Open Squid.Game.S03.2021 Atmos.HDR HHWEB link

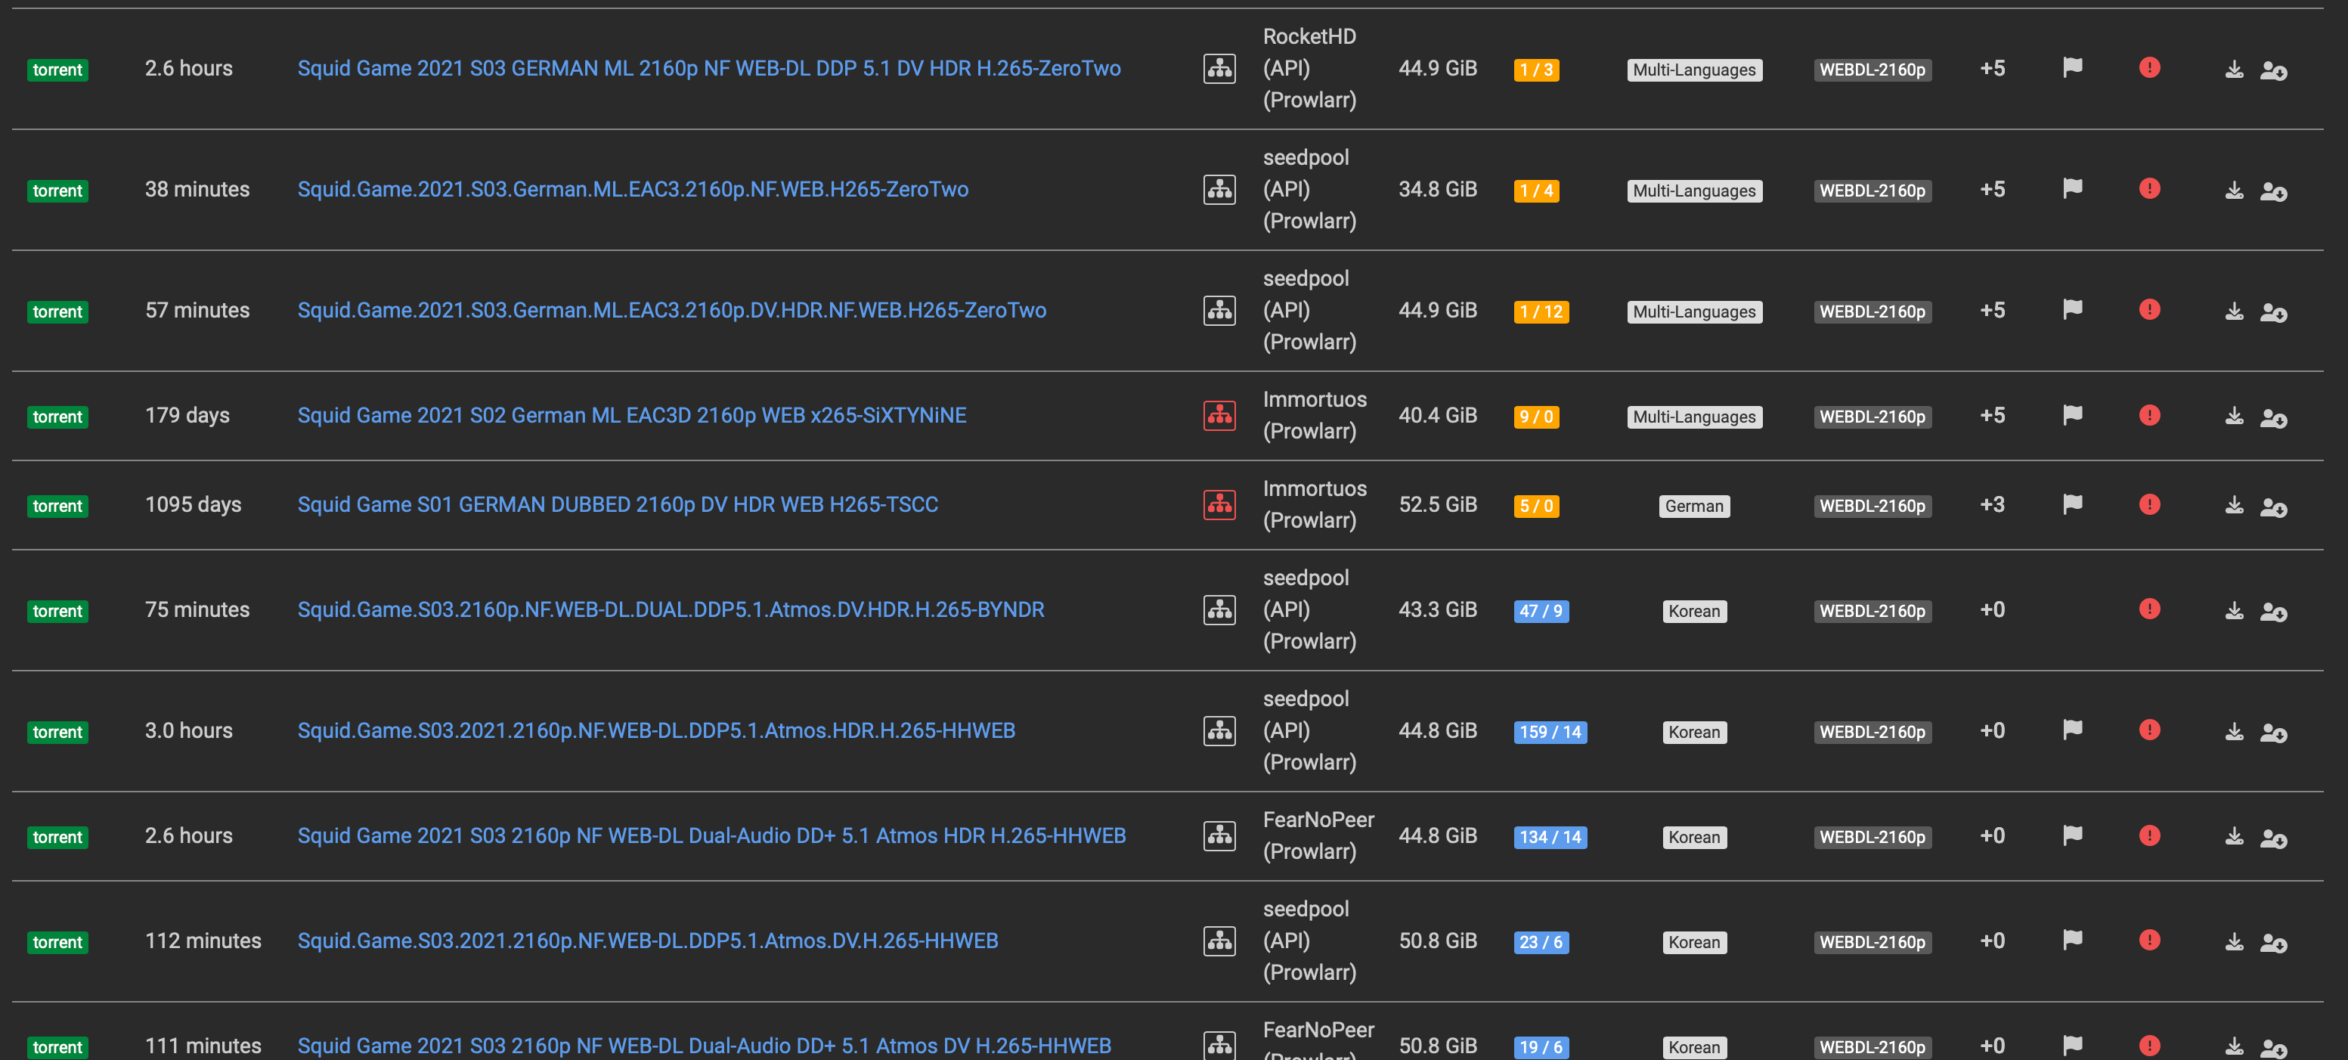655,731
